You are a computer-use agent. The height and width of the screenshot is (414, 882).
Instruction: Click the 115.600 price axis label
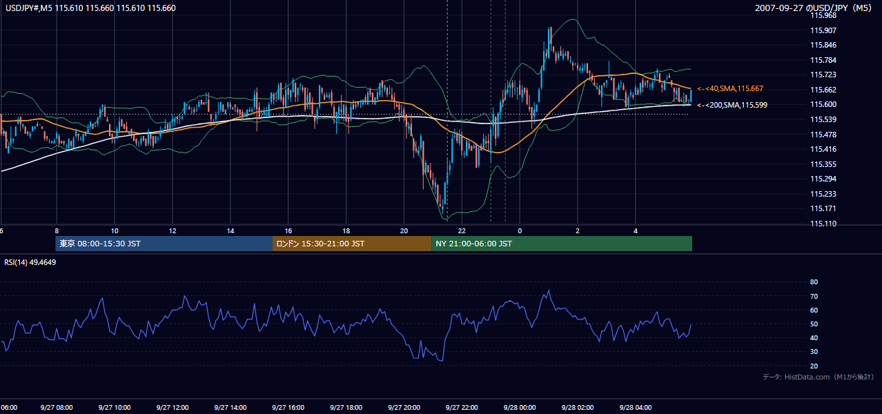pos(823,104)
